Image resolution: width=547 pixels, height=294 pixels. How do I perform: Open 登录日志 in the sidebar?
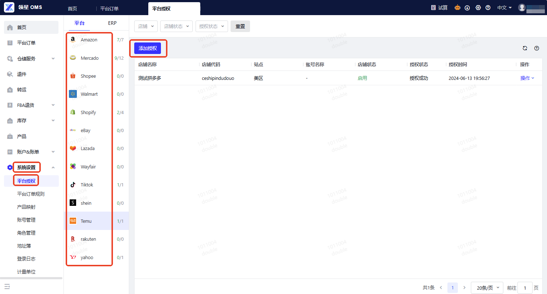tap(26, 259)
